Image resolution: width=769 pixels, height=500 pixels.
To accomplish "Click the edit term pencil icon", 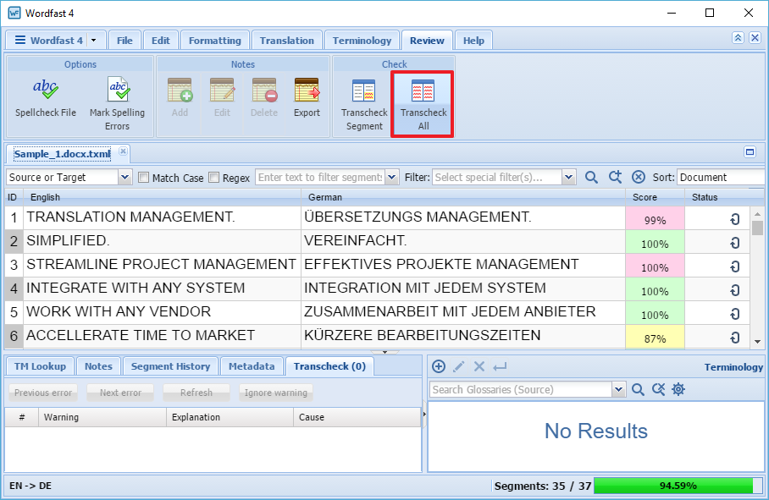I will pyautogui.click(x=459, y=366).
